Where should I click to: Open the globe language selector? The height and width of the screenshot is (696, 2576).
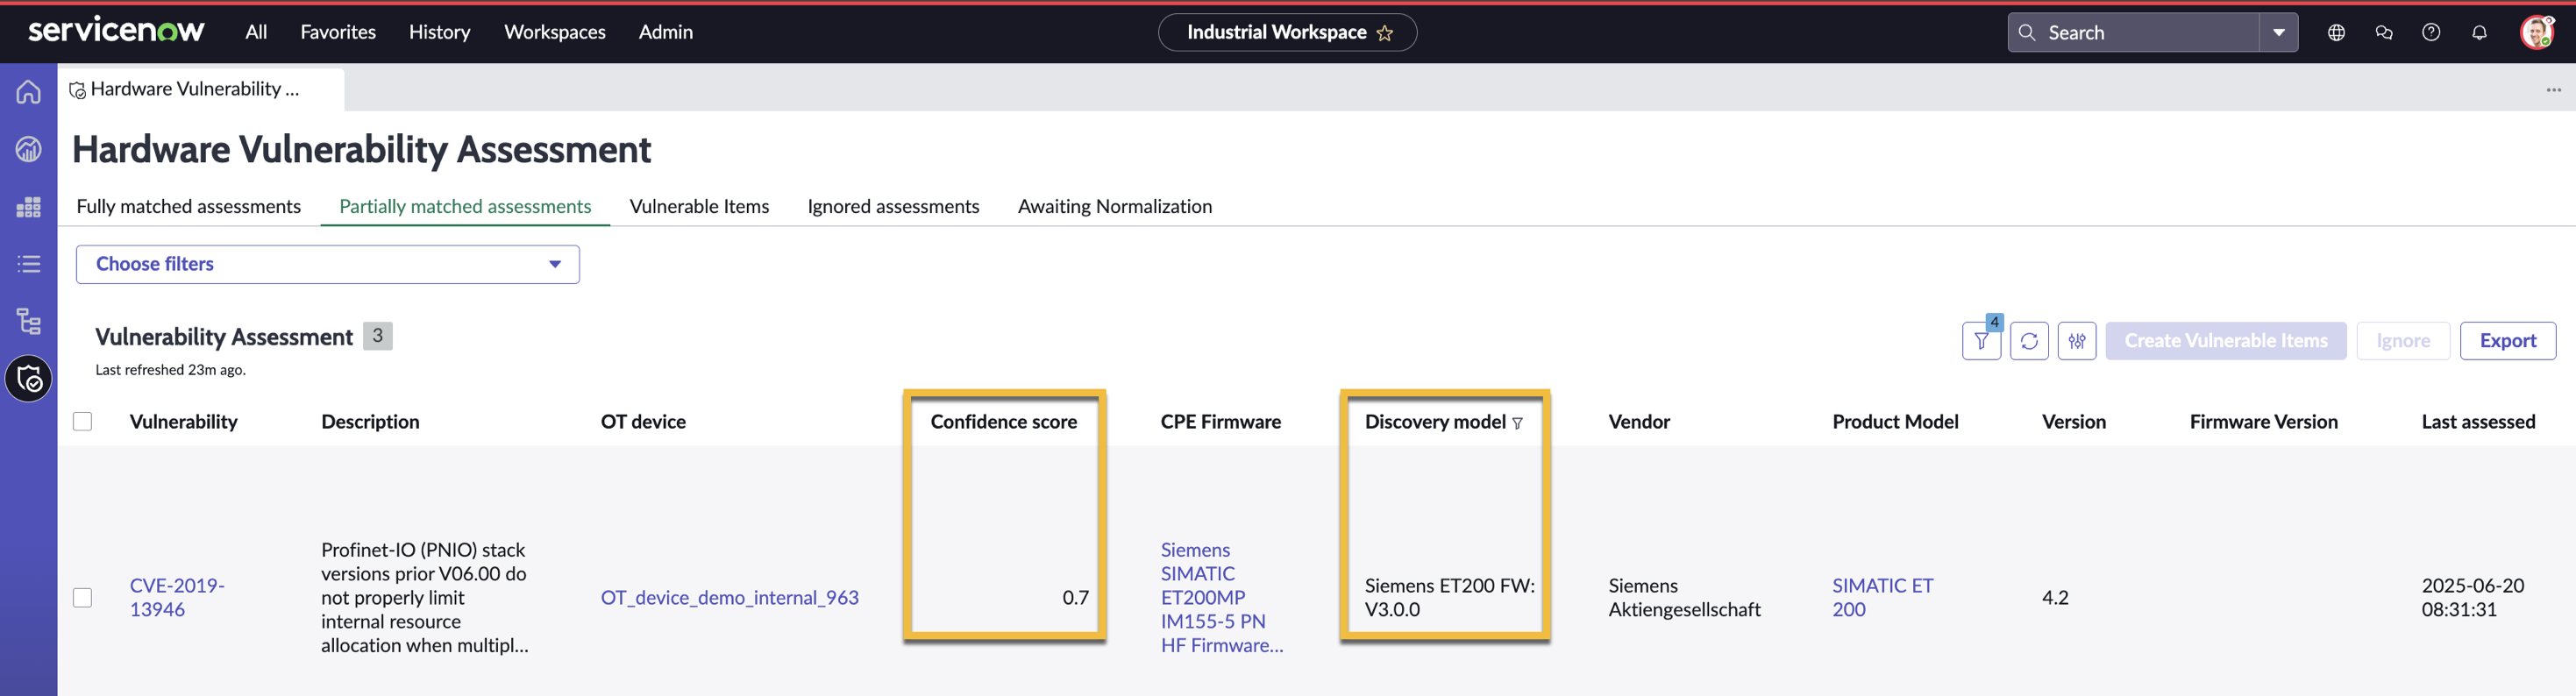[x=2336, y=32]
